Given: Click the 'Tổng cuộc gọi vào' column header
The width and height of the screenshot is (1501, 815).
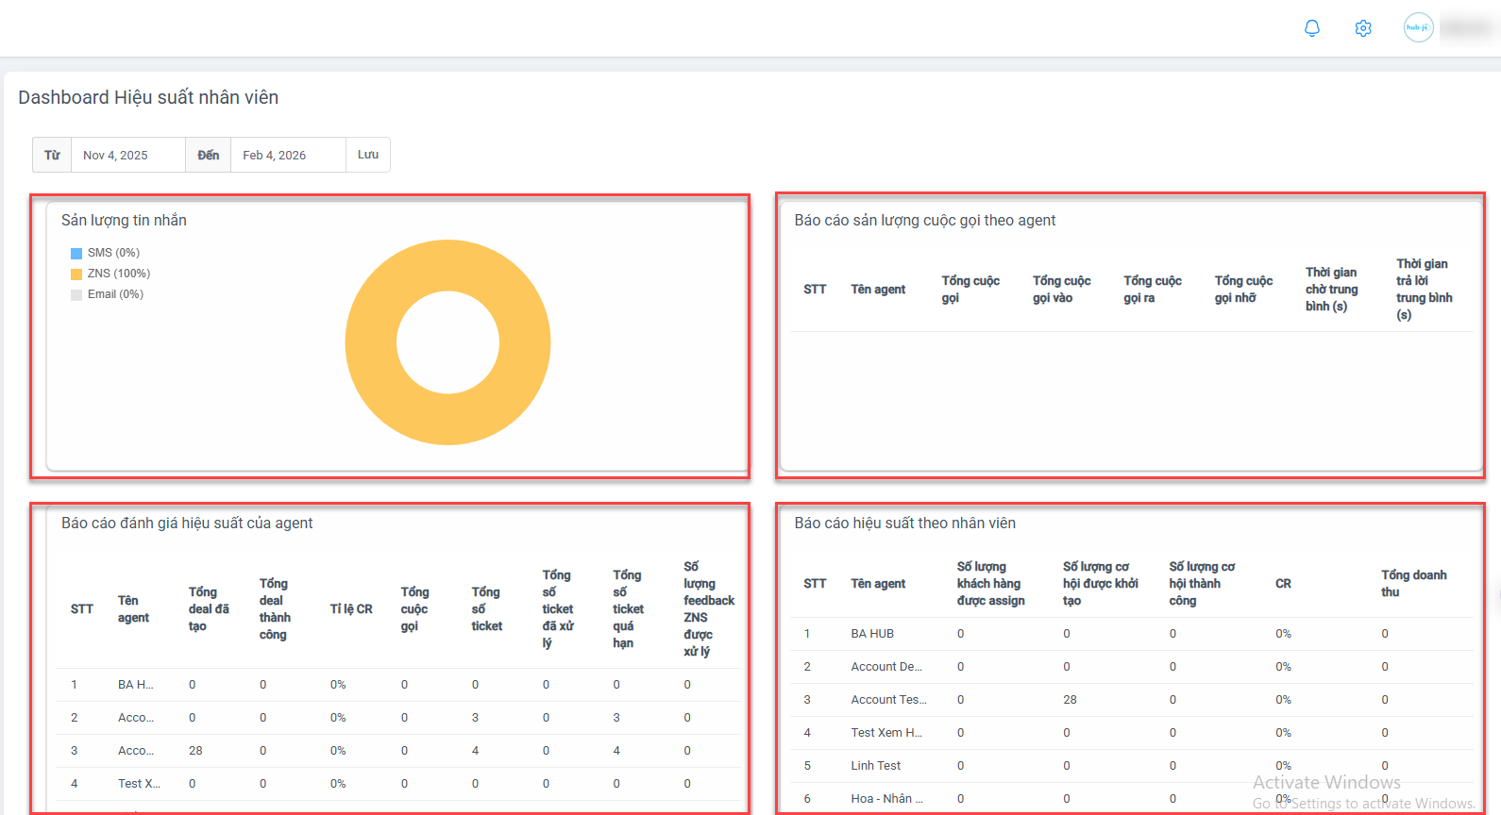Looking at the screenshot, I should pyautogui.click(x=1061, y=290).
